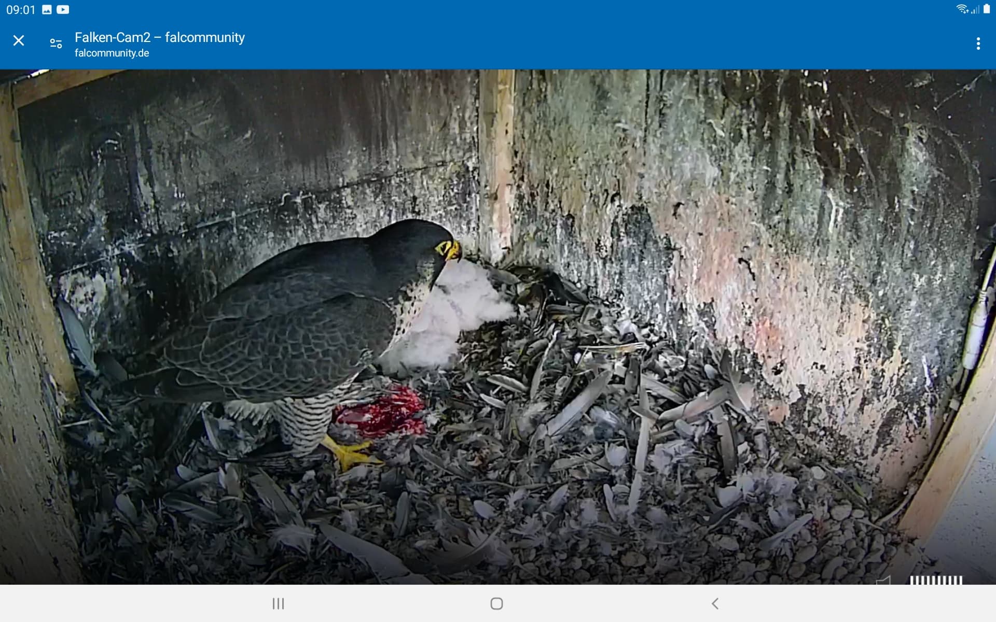The image size is (996, 622).
Task: Adjust the white volume level bars
Action: (x=936, y=581)
